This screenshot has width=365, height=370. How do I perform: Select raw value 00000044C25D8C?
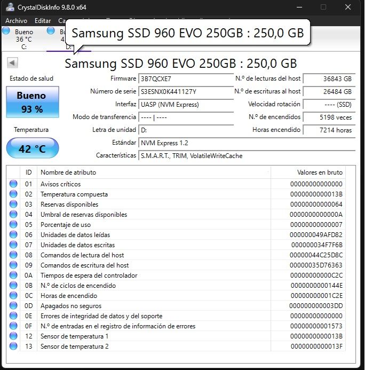(316, 255)
